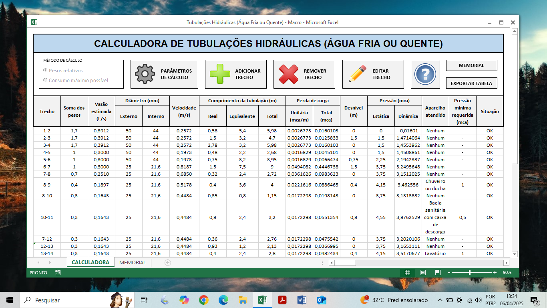The image size is (547, 308).
Task: Click the red X Remover Trecho icon
Action: tap(289, 74)
